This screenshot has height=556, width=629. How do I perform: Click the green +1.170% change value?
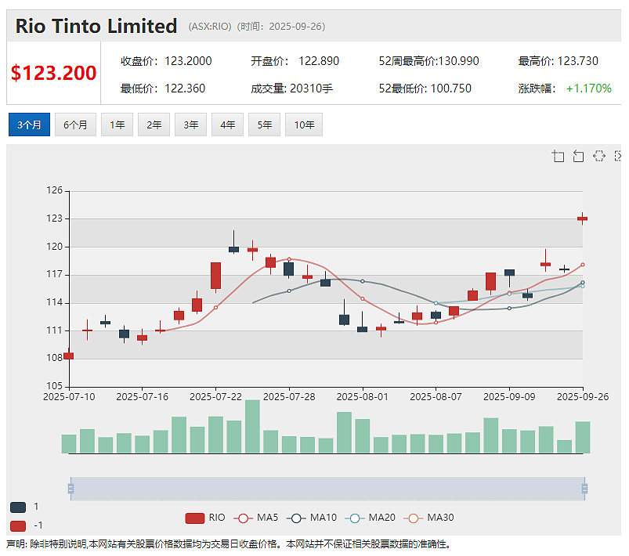(588, 88)
